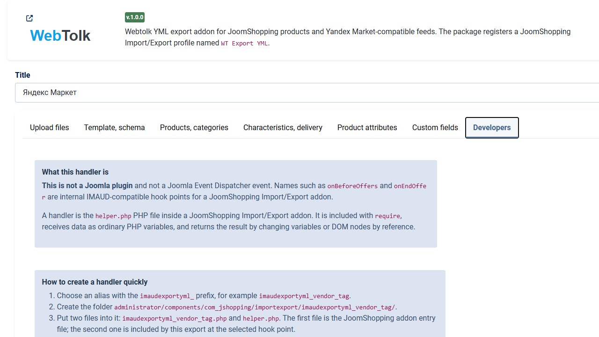Click the imaudexportyml_vendor_tag.php file name
599x337 pixels.
tap(175, 318)
